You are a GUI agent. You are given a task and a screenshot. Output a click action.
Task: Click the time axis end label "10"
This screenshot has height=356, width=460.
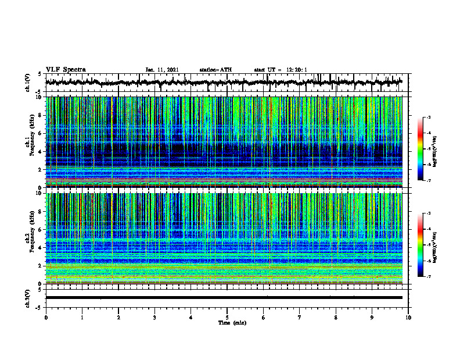pyautogui.click(x=408, y=318)
